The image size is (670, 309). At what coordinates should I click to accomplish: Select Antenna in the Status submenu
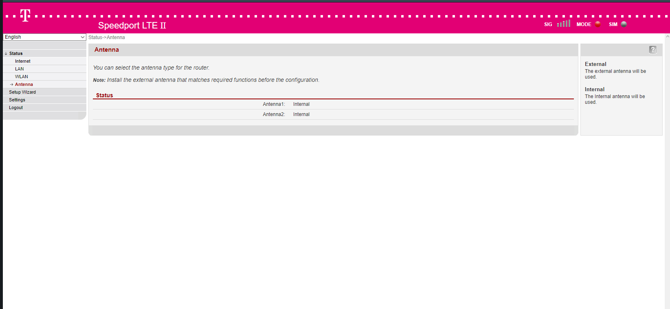(x=24, y=84)
